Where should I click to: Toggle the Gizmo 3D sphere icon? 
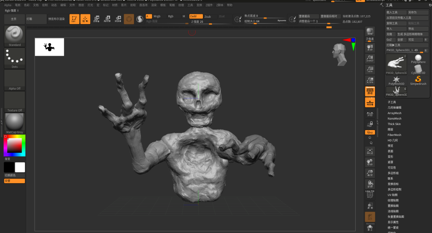tap(129, 19)
